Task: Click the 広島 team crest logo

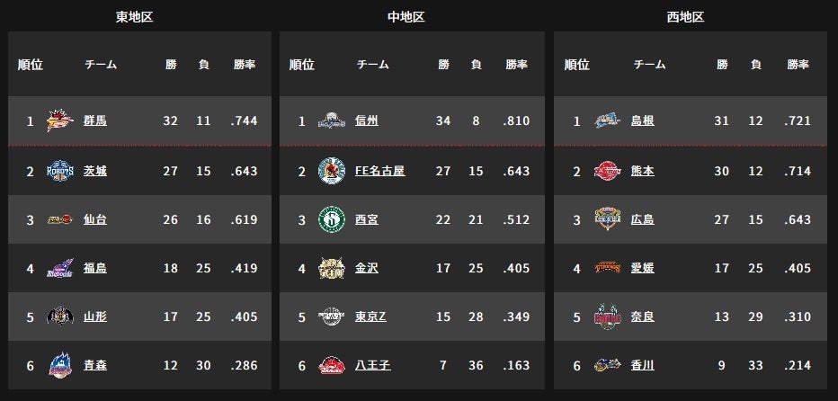Action: 608,218
